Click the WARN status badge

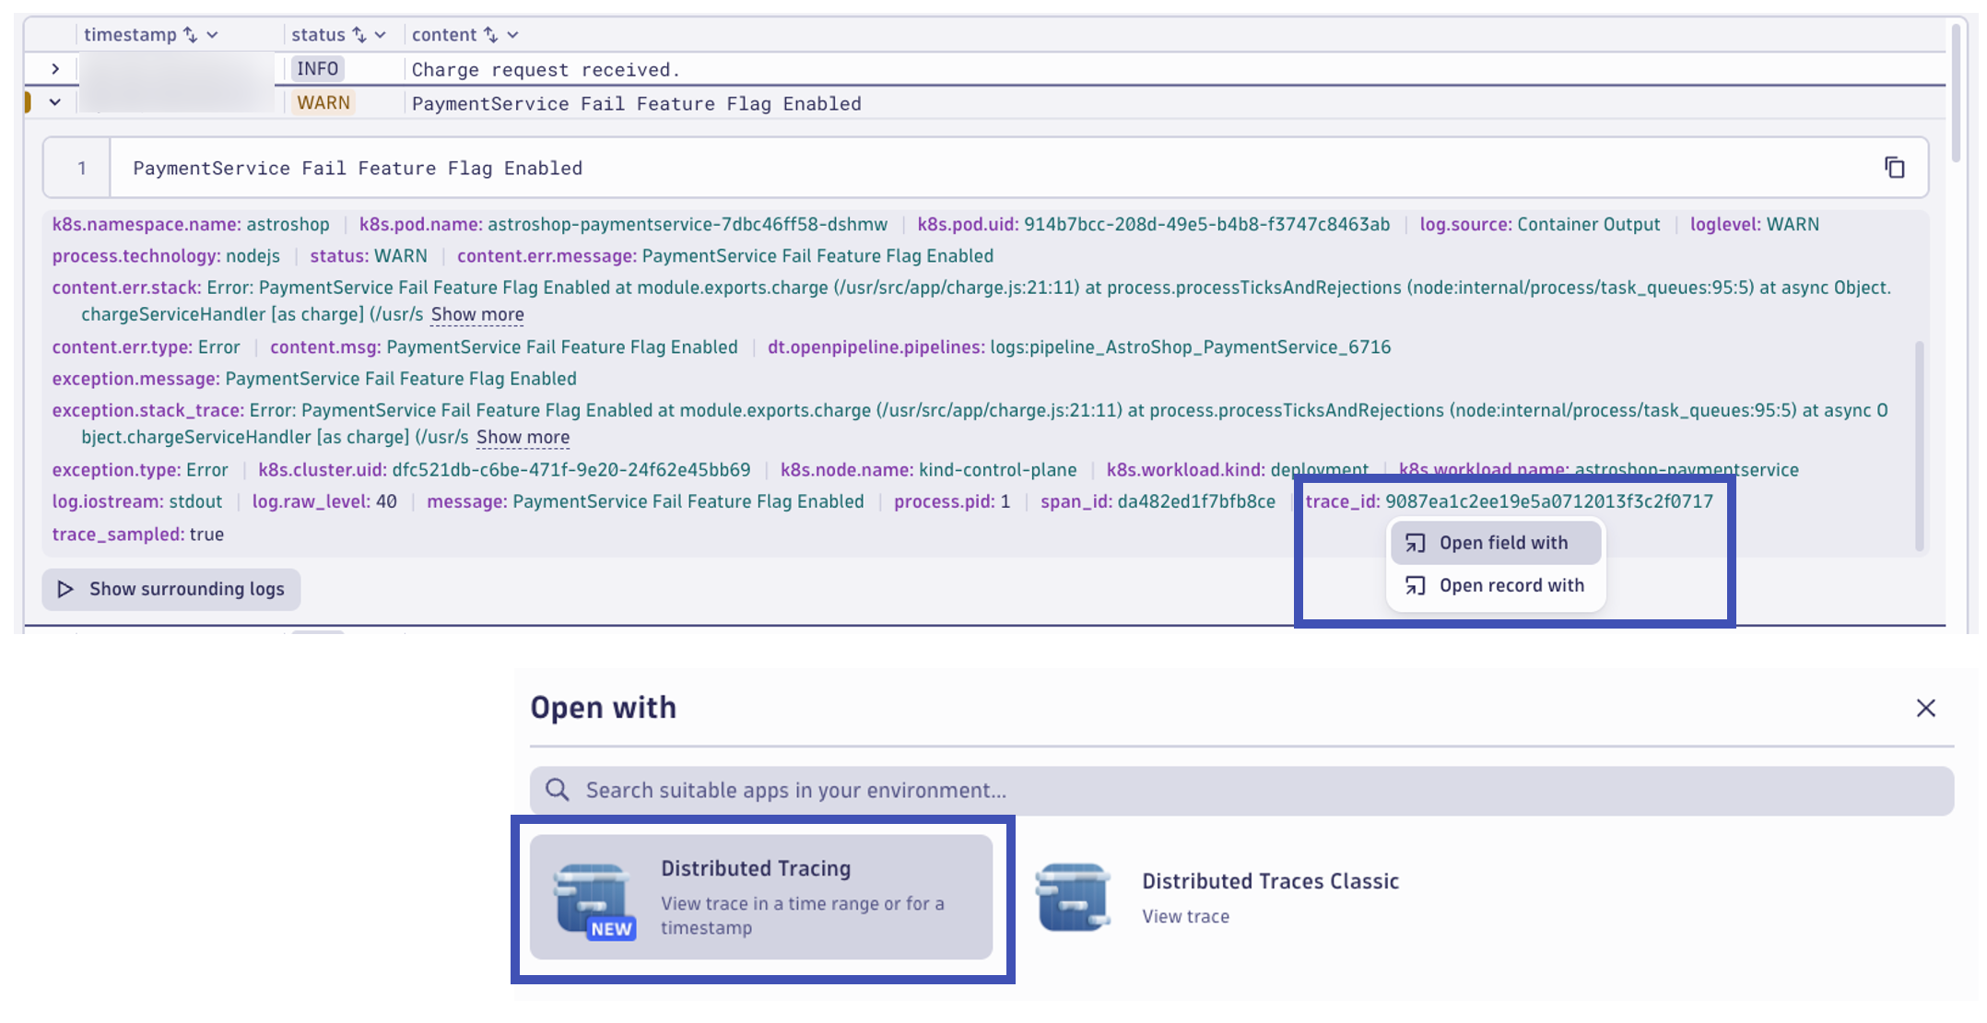coord(323,102)
